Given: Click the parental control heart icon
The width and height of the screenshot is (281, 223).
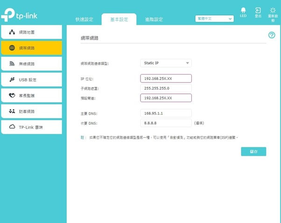Looking at the screenshot, I should click(x=12, y=95).
